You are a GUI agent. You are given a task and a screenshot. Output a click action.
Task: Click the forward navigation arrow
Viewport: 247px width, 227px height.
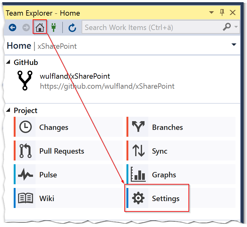click(26, 28)
